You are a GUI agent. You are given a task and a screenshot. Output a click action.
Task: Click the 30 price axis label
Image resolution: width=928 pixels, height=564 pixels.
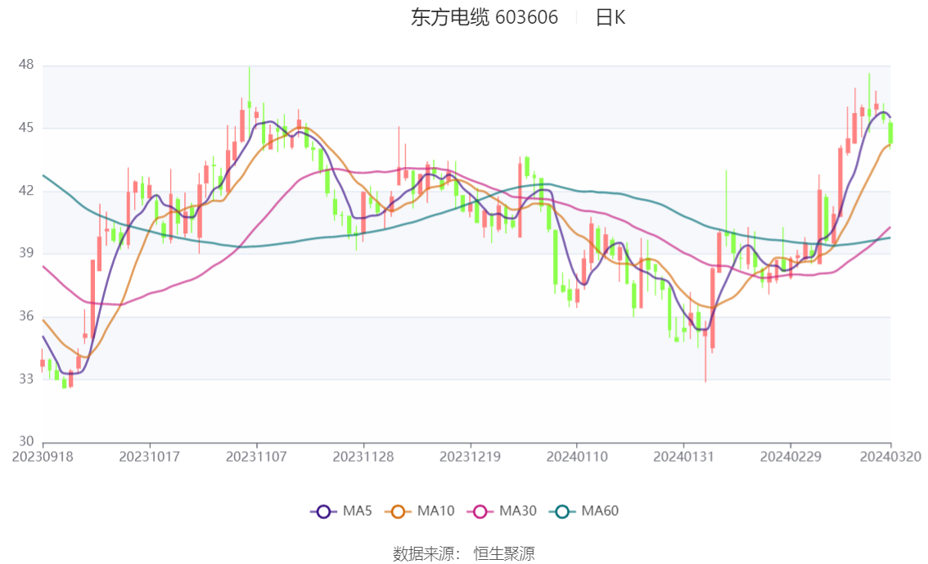tap(26, 441)
